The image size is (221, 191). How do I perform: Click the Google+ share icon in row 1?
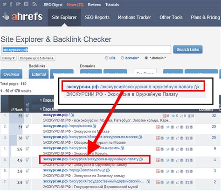coord(165,116)
